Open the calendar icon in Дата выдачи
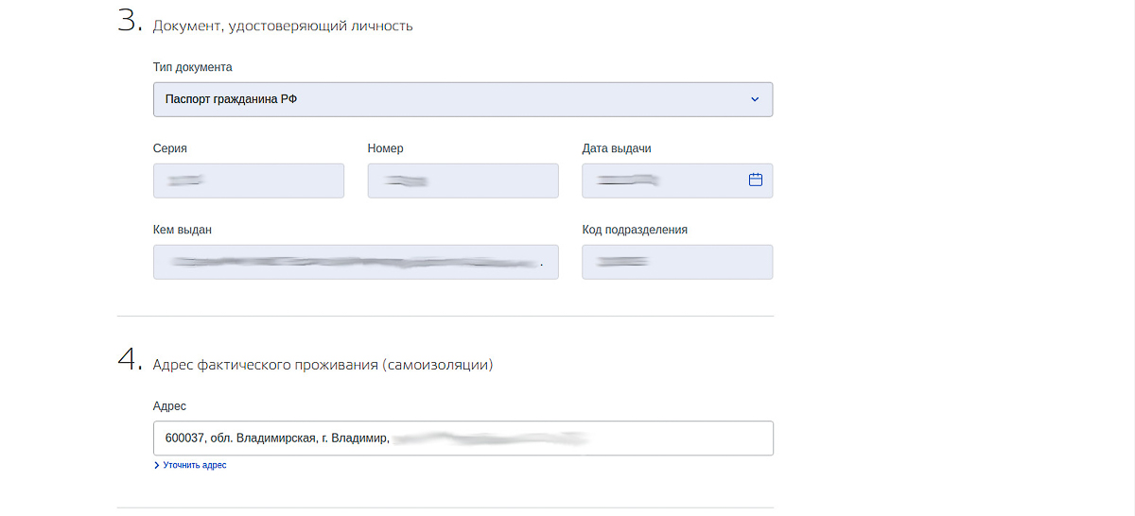1135x516 pixels. pyautogui.click(x=755, y=180)
